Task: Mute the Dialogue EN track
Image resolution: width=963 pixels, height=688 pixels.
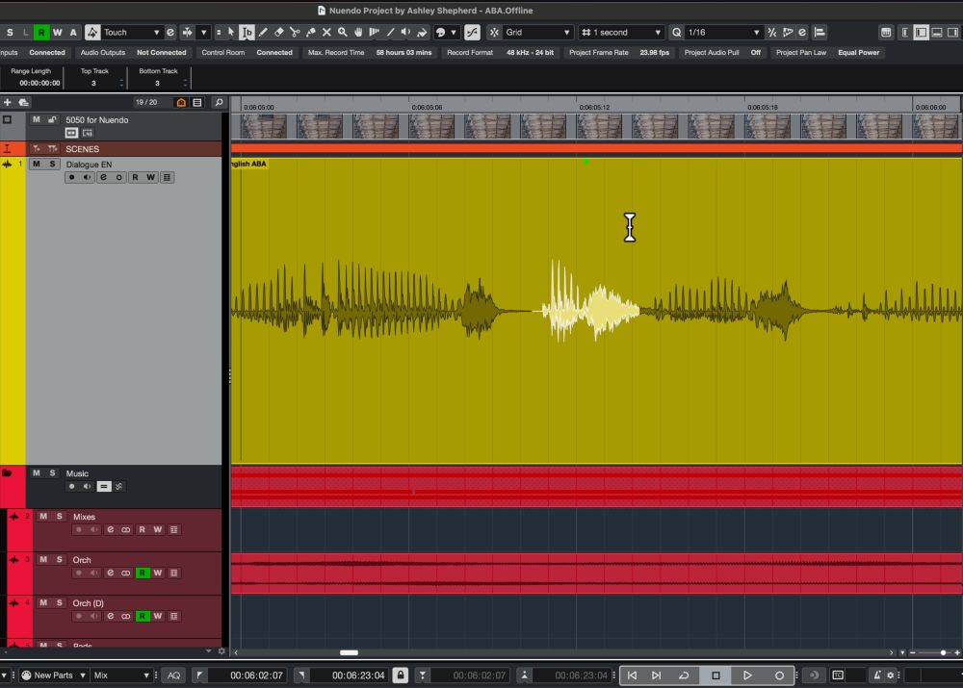Action: [x=37, y=165]
